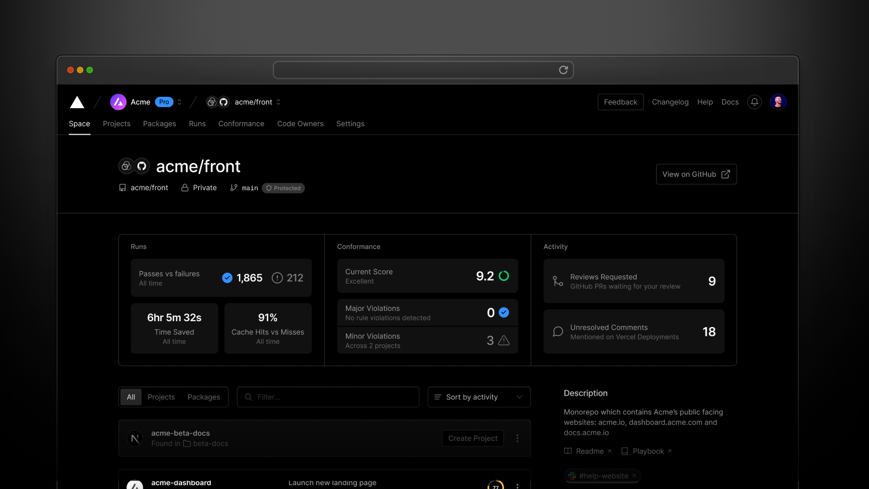Screen dimensions: 869x489
Task: Click the repository icon beside acme/front under the heading
Action: pyautogui.click(x=123, y=187)
